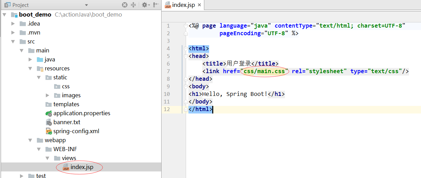This screenshot has width=421, height=178.
Task: Select the templates folder in tree
Action: point(66,104)
